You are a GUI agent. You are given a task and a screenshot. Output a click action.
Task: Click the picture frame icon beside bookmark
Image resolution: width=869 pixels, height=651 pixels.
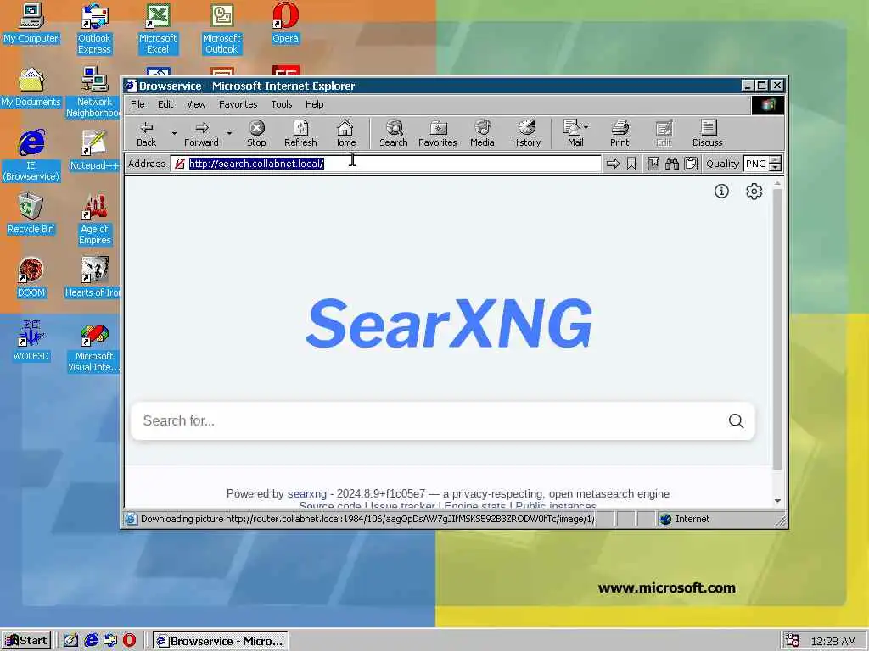[653, 164]
